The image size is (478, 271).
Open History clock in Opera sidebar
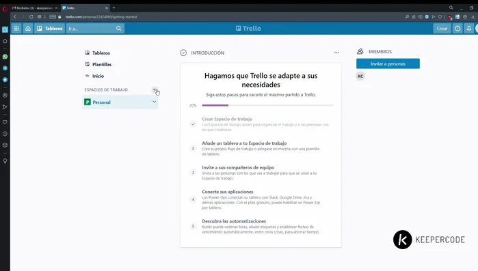[x=5, y=134]
